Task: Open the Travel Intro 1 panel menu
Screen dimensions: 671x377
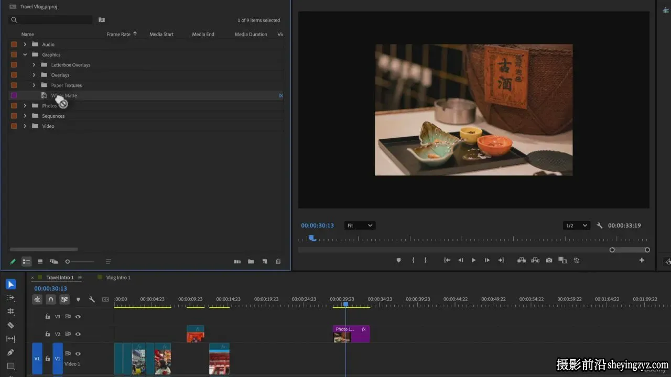Action: click(x=80, y=278)
